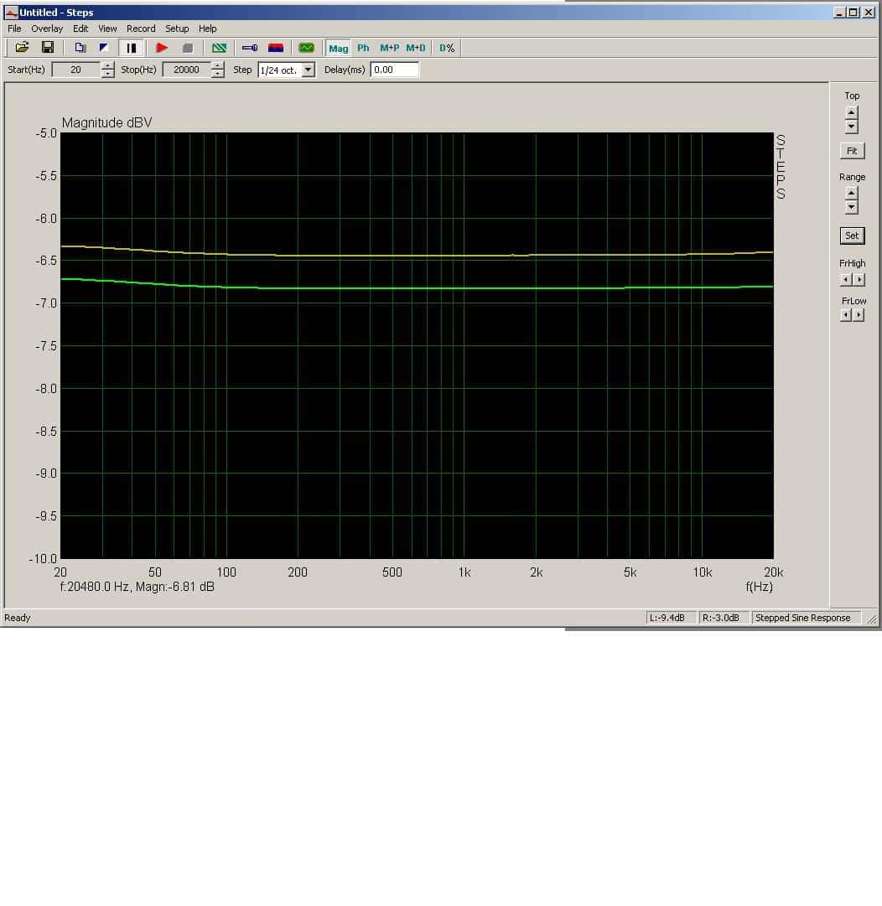The height and width of the screenshot is (906, 882).
Task: Click the pause icon in toolbar
Action: tap(131, 48)
